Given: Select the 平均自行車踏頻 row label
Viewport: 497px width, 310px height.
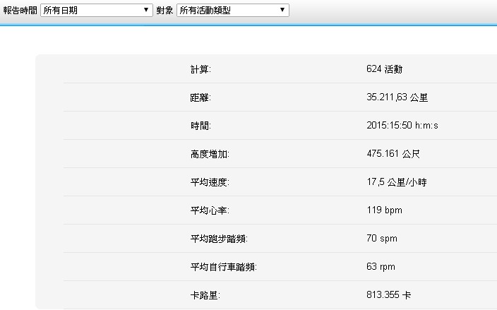Looking at the screenshot, I should pos(224,267).
